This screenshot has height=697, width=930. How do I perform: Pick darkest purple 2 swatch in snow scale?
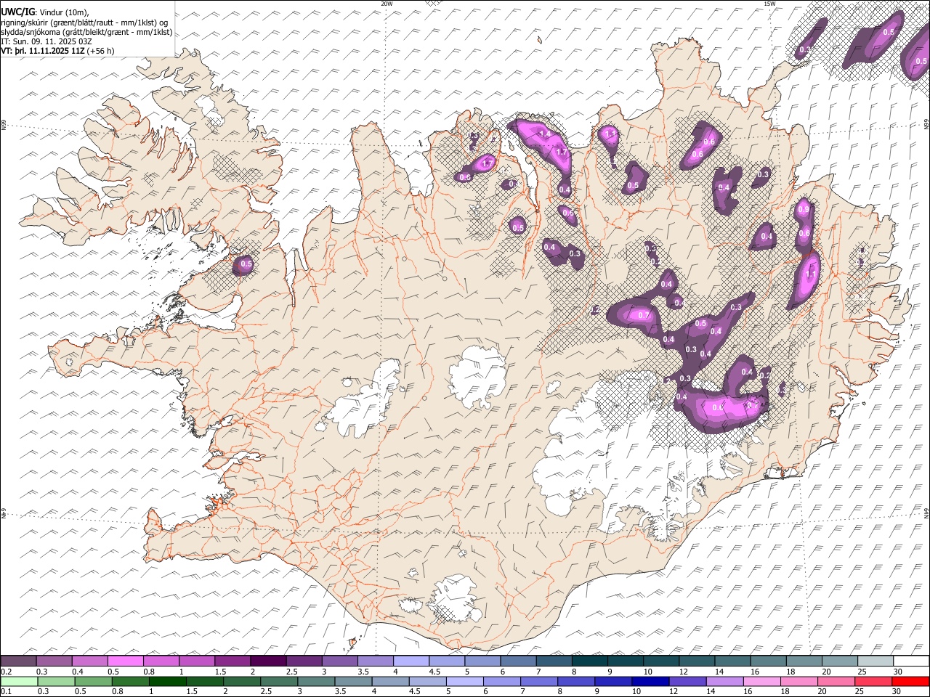[x=268, y=661]
